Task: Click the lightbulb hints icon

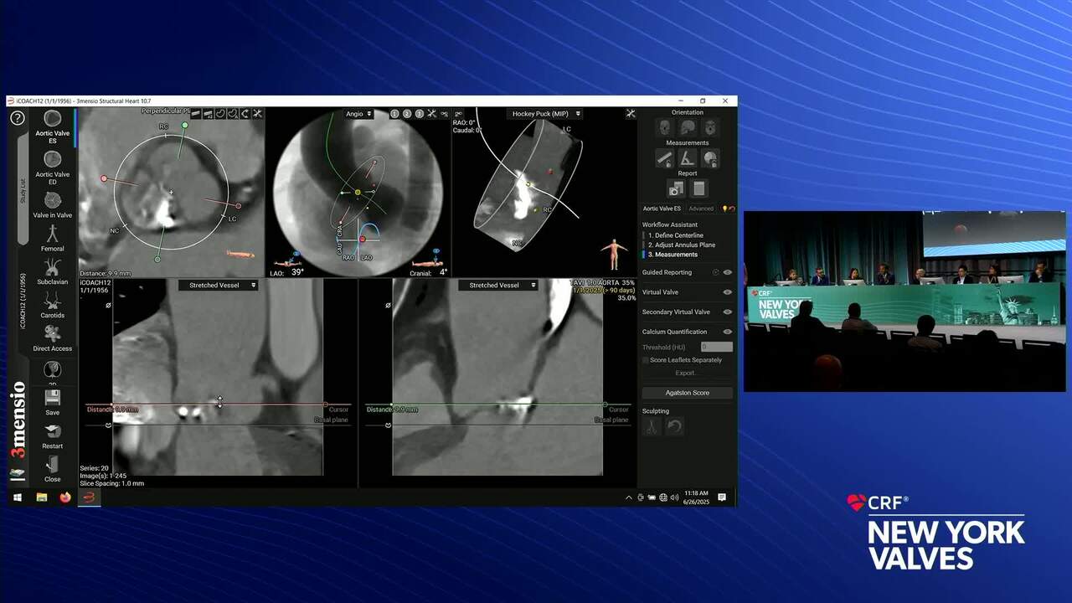Action: tap(724, 209)
